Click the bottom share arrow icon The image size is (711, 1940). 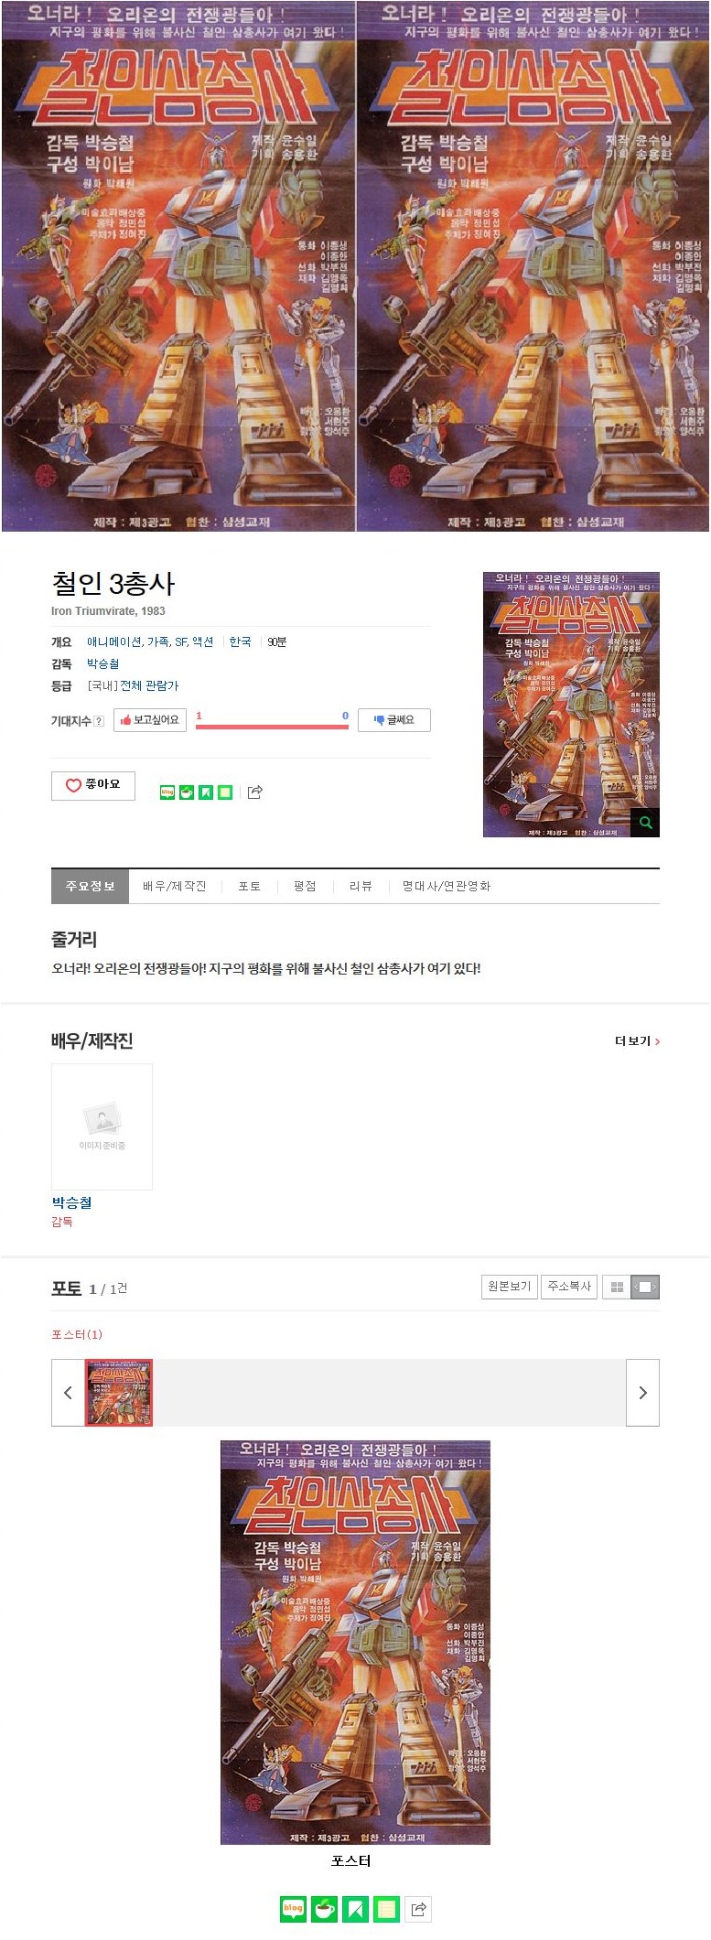point(418,1909)
